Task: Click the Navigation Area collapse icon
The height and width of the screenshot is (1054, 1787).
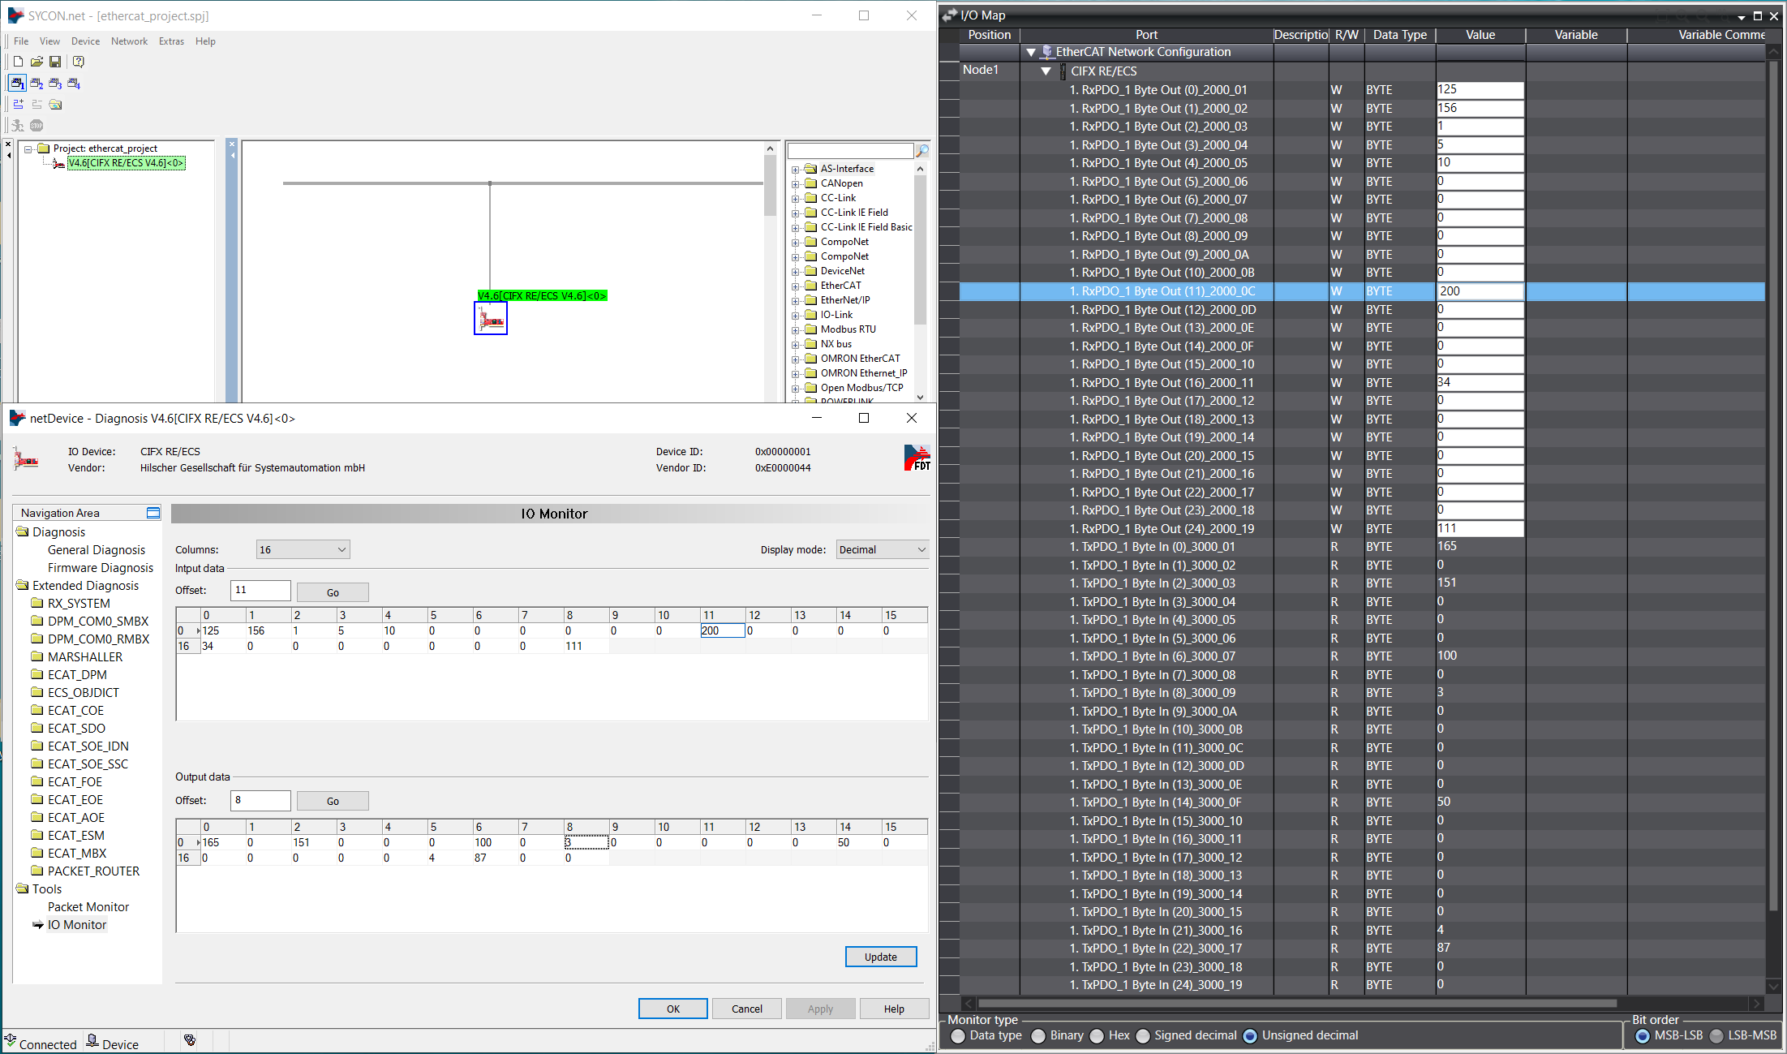Action: click(x=153, y=513)
